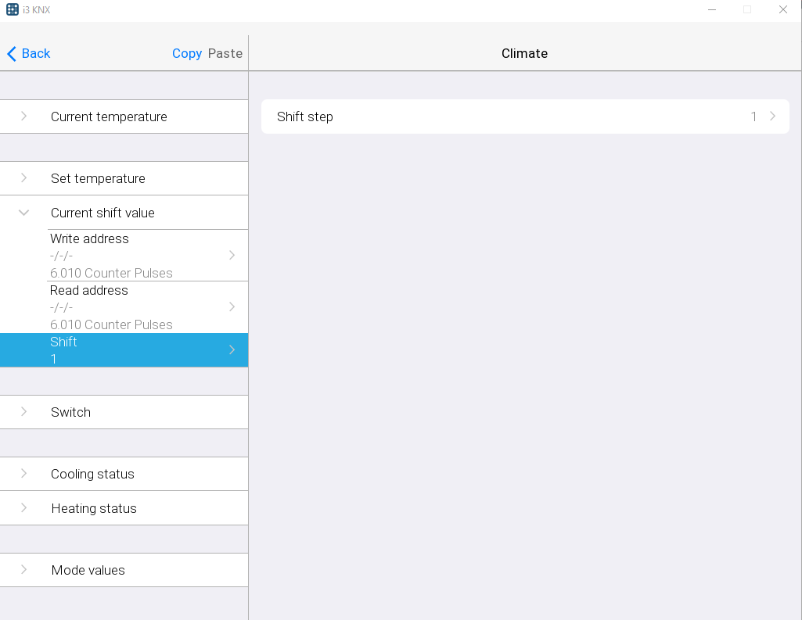Expand the Set temperature section
The width and height of the screenshot is (802, 620).
point(98,178)
